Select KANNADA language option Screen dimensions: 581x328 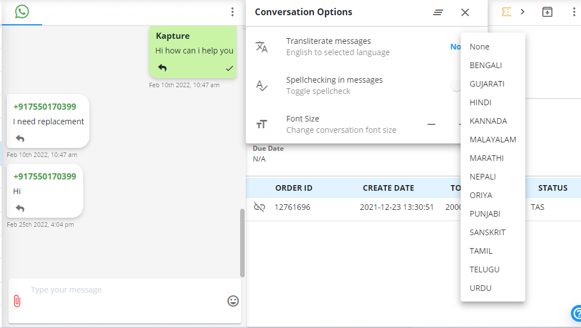[x=493, y=121]
